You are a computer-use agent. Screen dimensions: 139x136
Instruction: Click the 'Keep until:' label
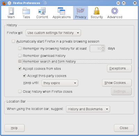tap(31, 83)
